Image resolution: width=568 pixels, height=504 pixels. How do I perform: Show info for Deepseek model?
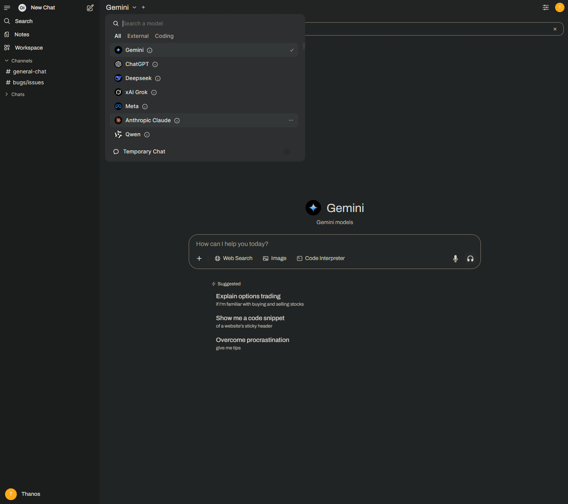click(x=158, y=78)
